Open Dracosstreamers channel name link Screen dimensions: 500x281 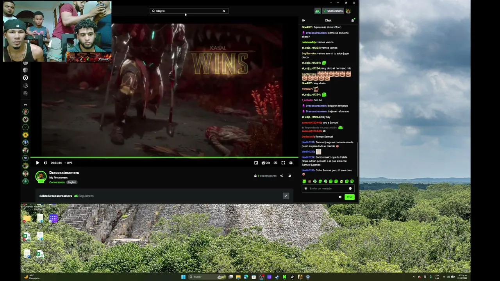pyautogui.click(x=64, y=173)
